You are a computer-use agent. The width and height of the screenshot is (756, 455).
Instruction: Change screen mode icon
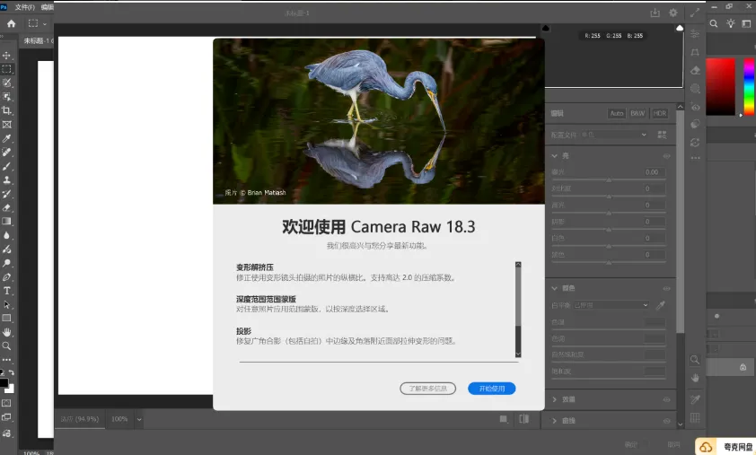pyautogui.click(x=7, y=417)
